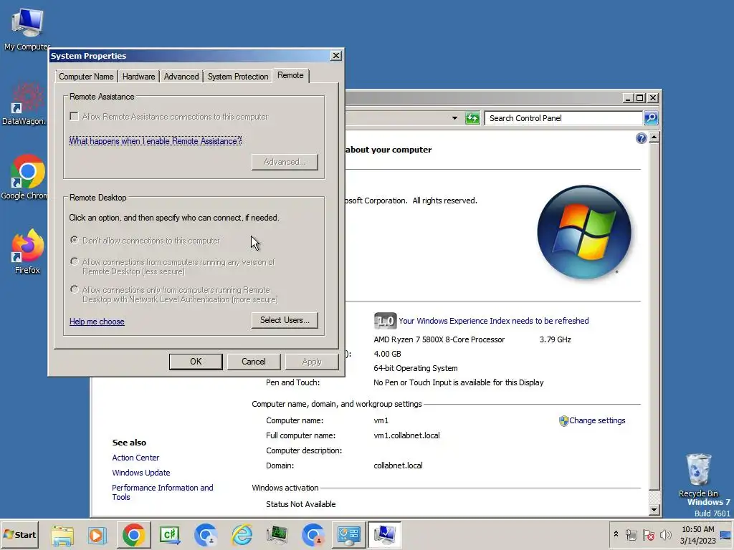
Task: Select Allow connections from any Remote Desktop version
Action: click(x=74, y=261)
